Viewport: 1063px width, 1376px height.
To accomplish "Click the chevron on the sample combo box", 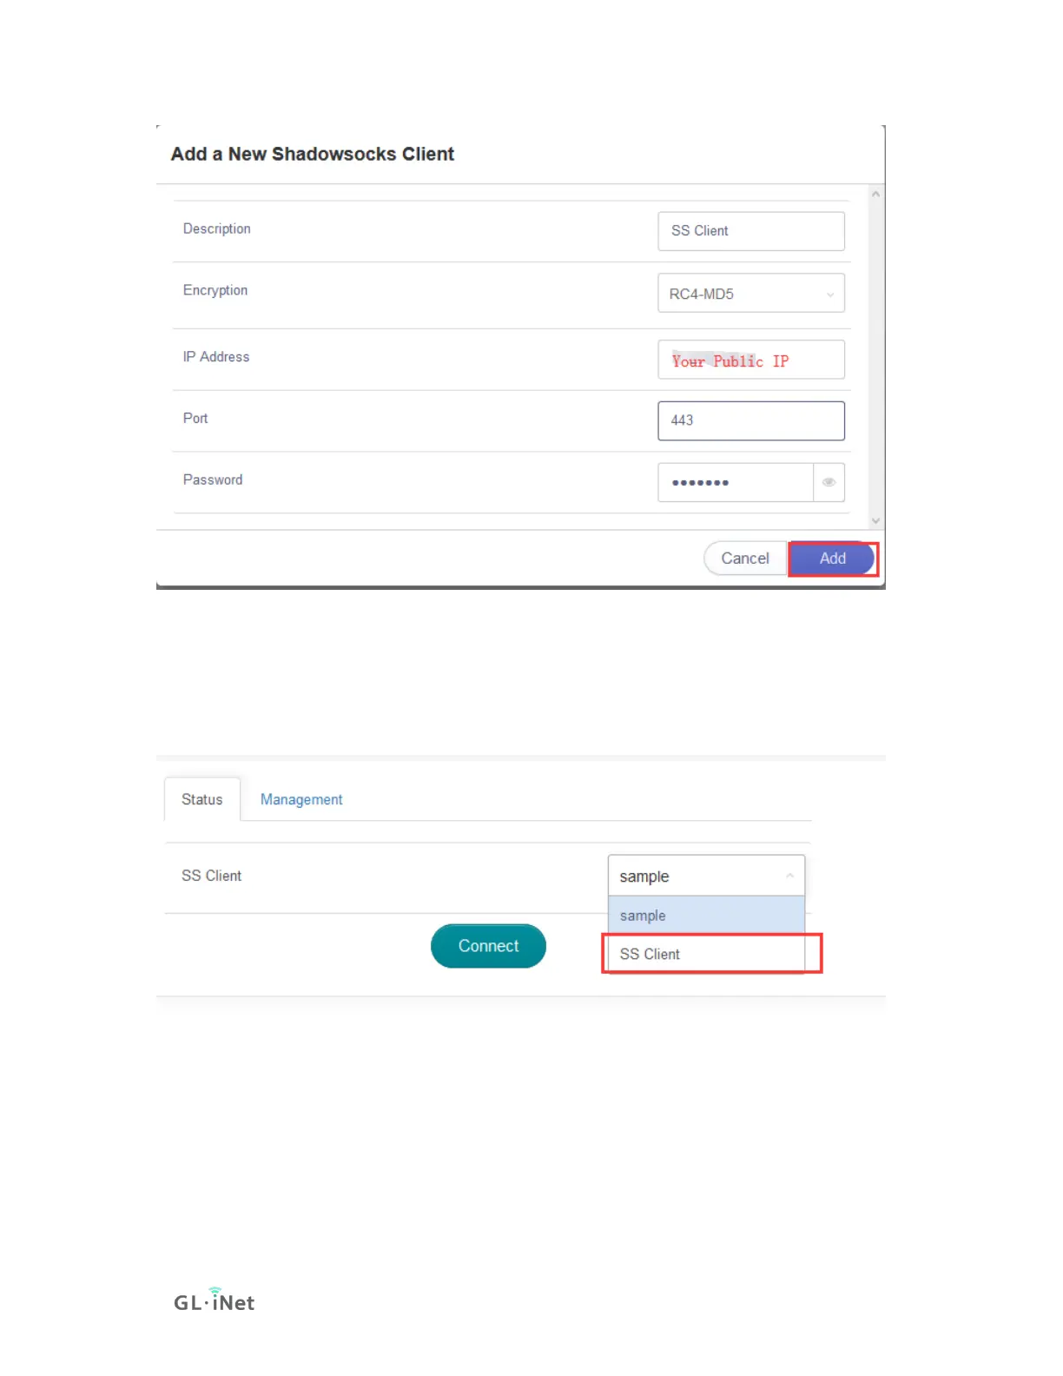I will click(789, 876).
